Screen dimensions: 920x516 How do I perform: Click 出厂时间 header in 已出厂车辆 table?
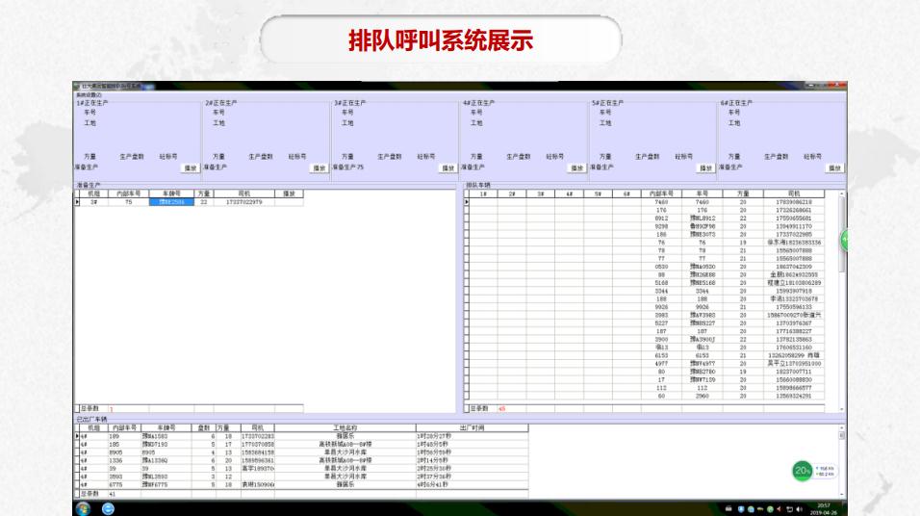click(x=472, y=428)
